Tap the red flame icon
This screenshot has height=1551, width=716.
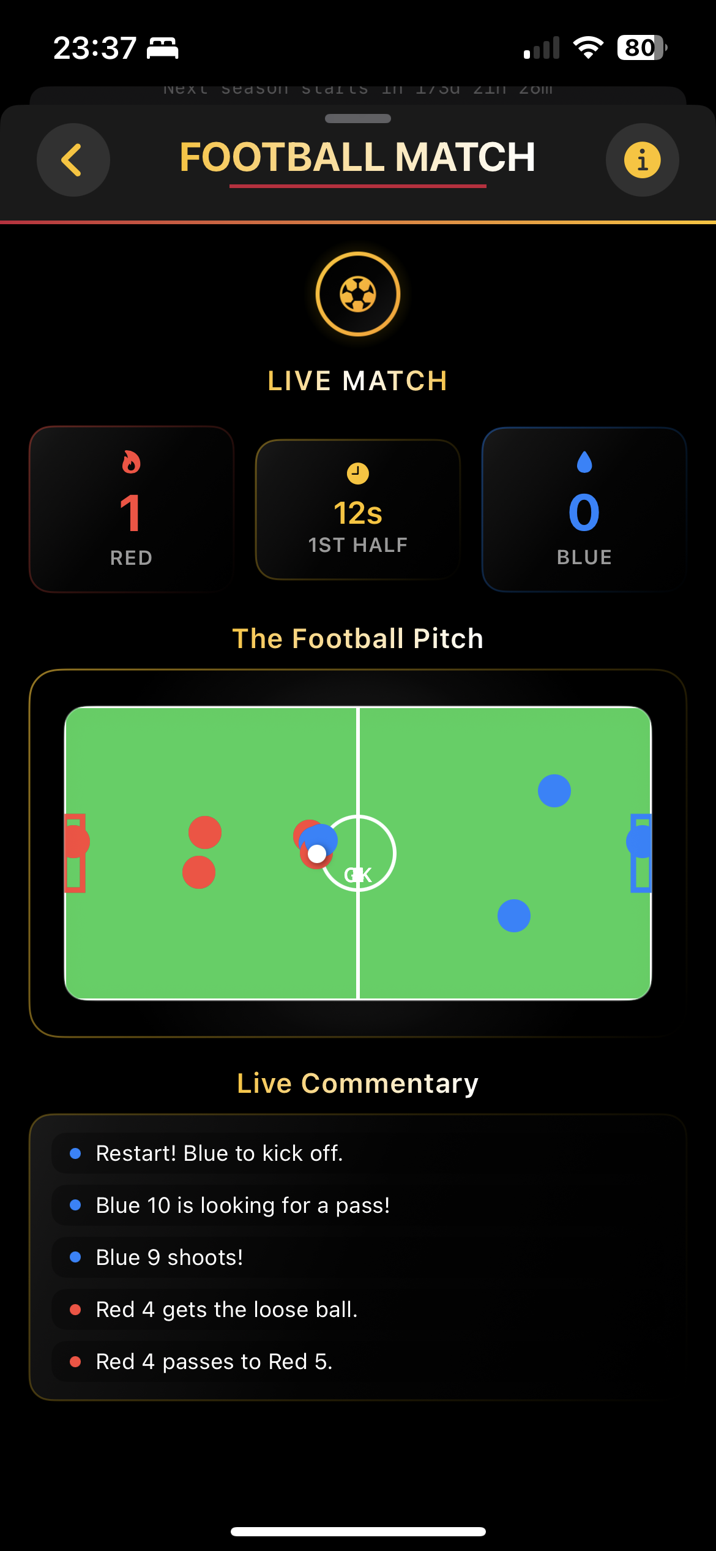pos(131,462)
